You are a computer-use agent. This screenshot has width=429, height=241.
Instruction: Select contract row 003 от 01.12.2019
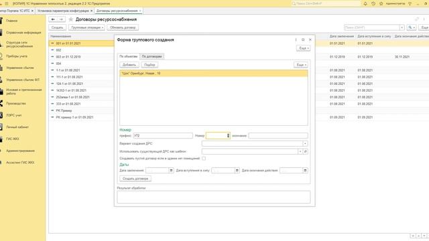82,57
